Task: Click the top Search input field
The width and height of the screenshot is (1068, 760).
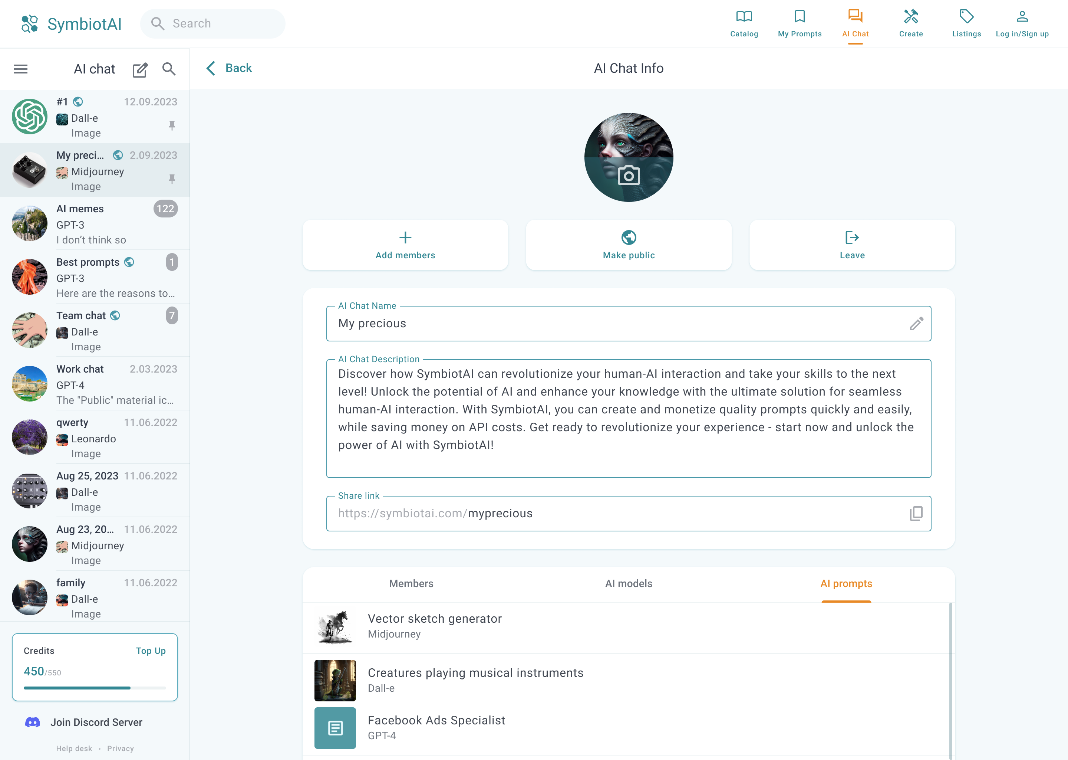Action: click(x=220, y=23)
